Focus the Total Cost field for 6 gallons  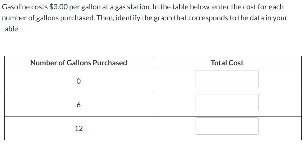point(227,102)
